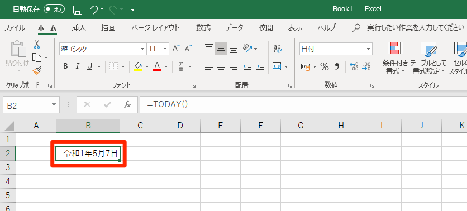
Task: Click the wrap text icon
Action: pos(278,49)
